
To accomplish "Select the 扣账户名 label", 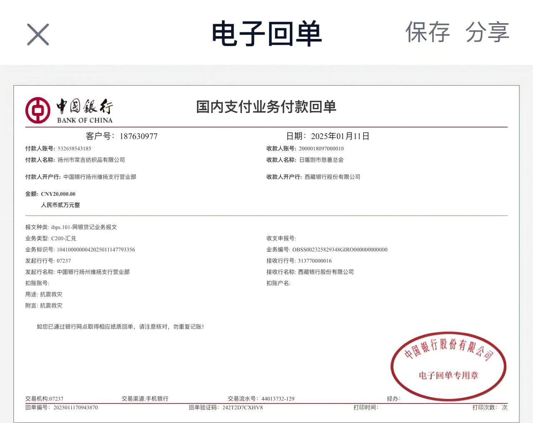I will point(278,283).
